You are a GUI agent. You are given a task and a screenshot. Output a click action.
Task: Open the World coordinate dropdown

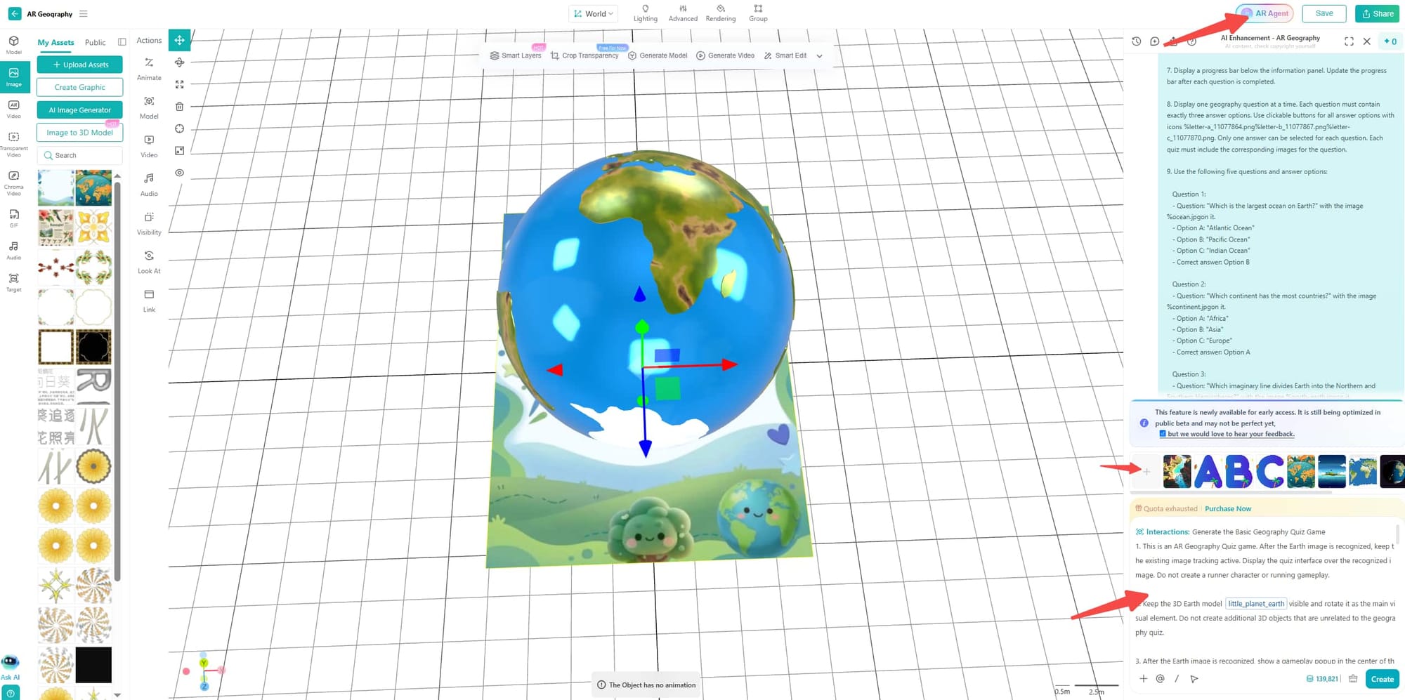[594, 13]
